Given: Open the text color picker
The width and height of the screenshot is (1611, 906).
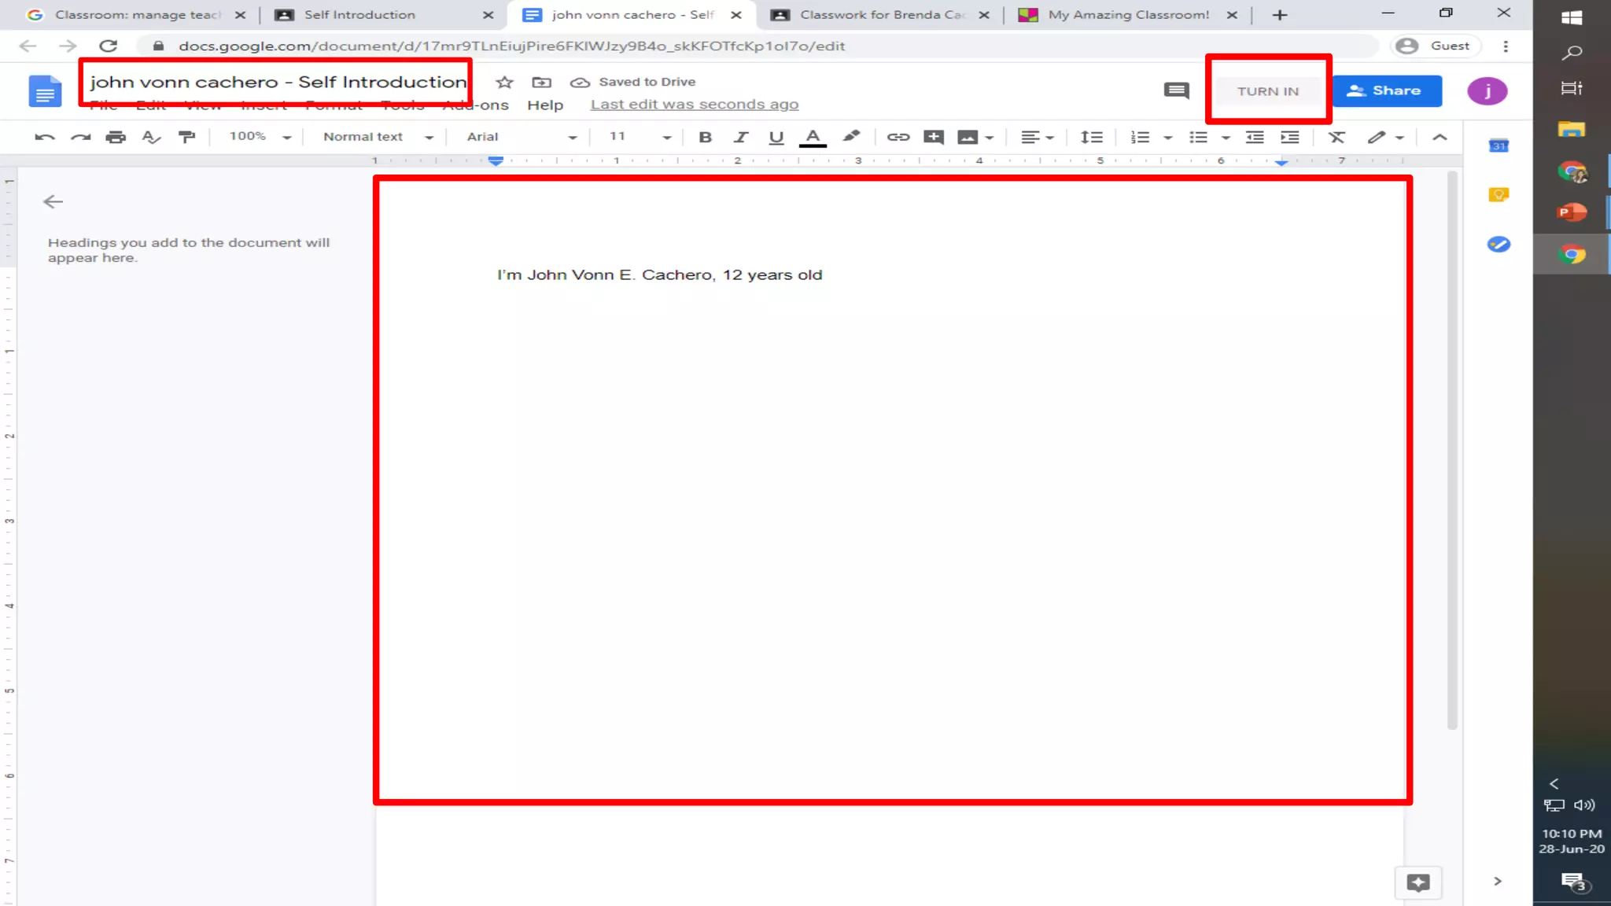Looking at the screenshot, I should [x=813, y=138].
